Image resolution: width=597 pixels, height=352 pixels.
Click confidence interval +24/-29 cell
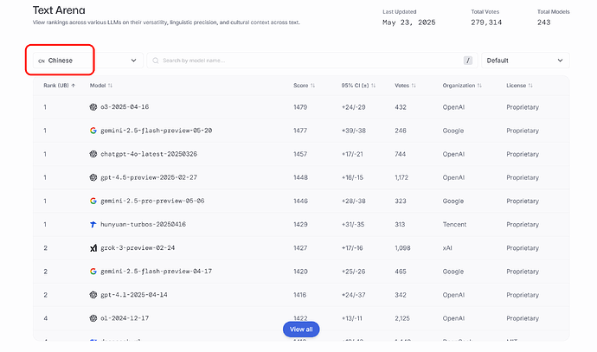[353, 107]
